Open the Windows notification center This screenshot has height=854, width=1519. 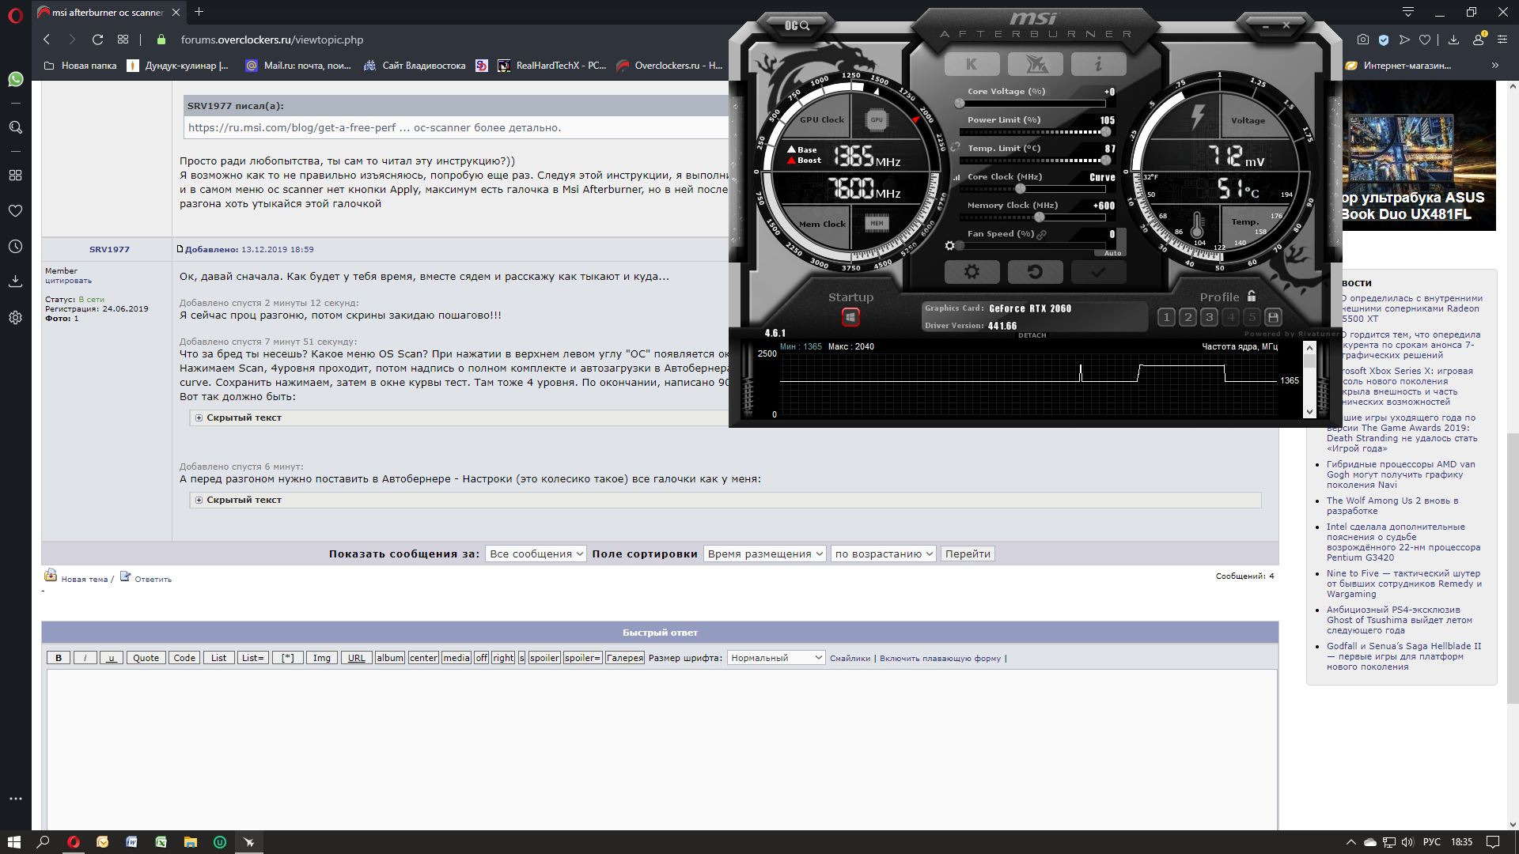(1493, 842)
